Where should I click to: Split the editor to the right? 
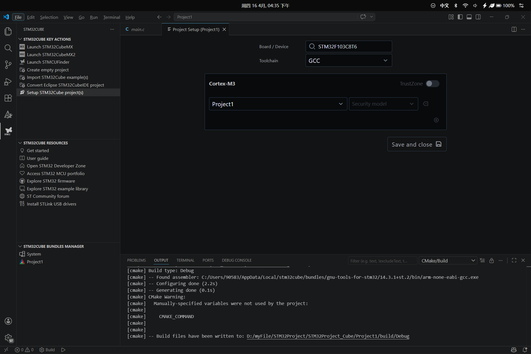[514, 29]
